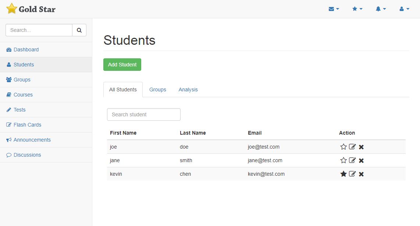Toggle the star on joe doe
420x226 pixels.
click(344, 147)
